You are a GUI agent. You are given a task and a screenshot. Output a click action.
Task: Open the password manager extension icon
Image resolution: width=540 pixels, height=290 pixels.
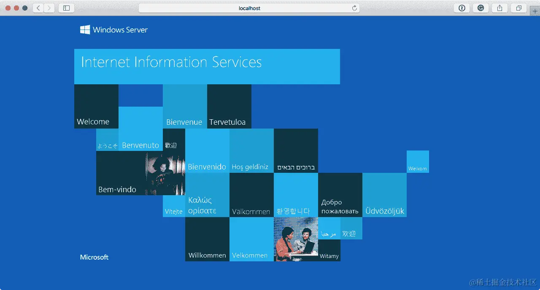[x=462, y=8]
